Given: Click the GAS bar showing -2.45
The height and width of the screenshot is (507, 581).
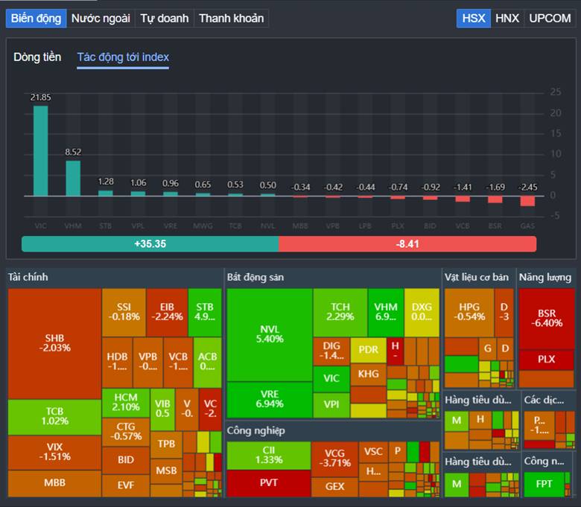Looking at the screenshot, I should [x=527, y=201].
